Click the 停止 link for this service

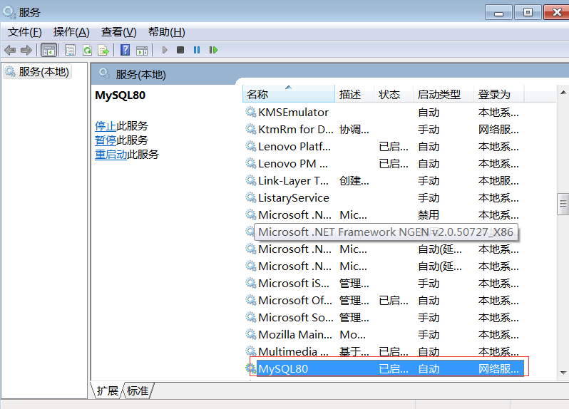tap(106, 126)
